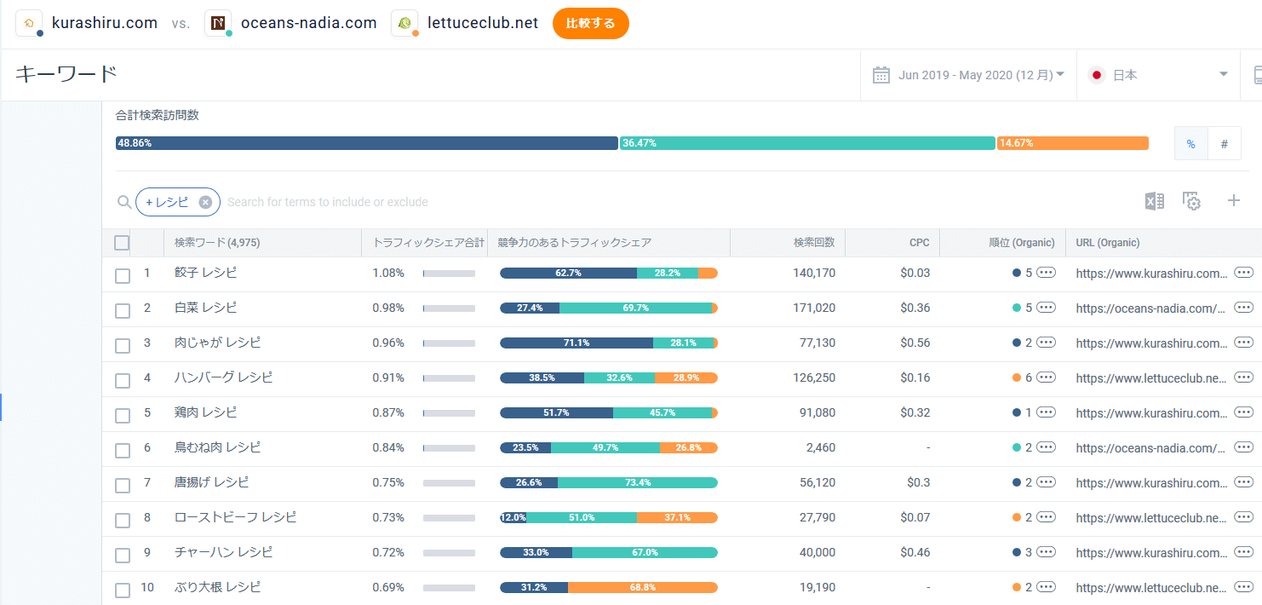
Task: Click the orange 比較する button
Action: [x=591, y=23]
